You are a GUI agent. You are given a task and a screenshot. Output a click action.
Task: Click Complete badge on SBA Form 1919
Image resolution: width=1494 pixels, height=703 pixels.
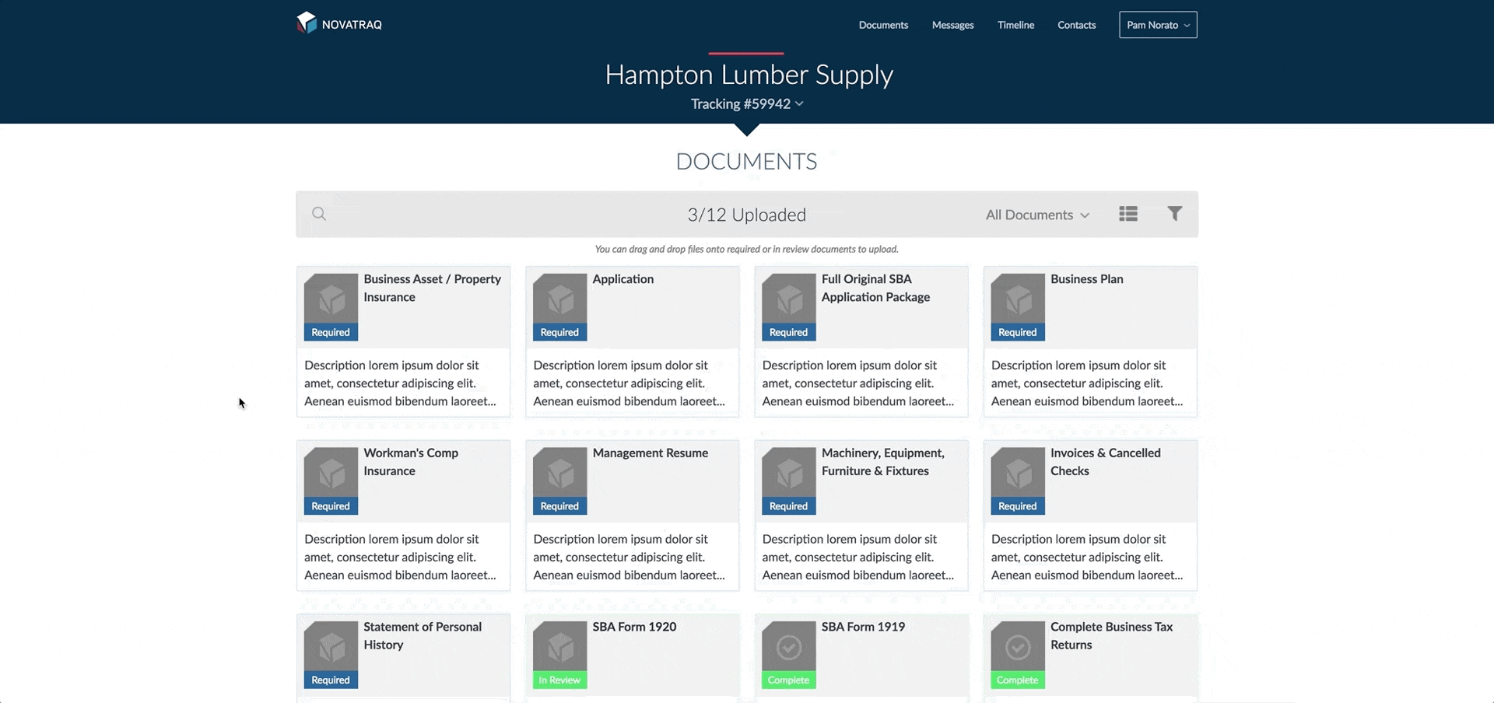(x=789, y=680)
